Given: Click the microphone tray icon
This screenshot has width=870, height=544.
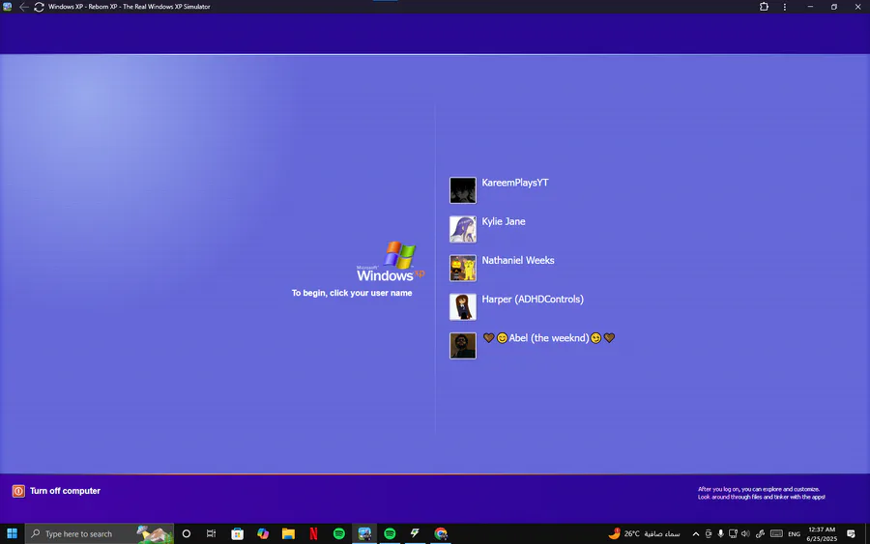Looking at the screenshot, I should pos(721,533).
